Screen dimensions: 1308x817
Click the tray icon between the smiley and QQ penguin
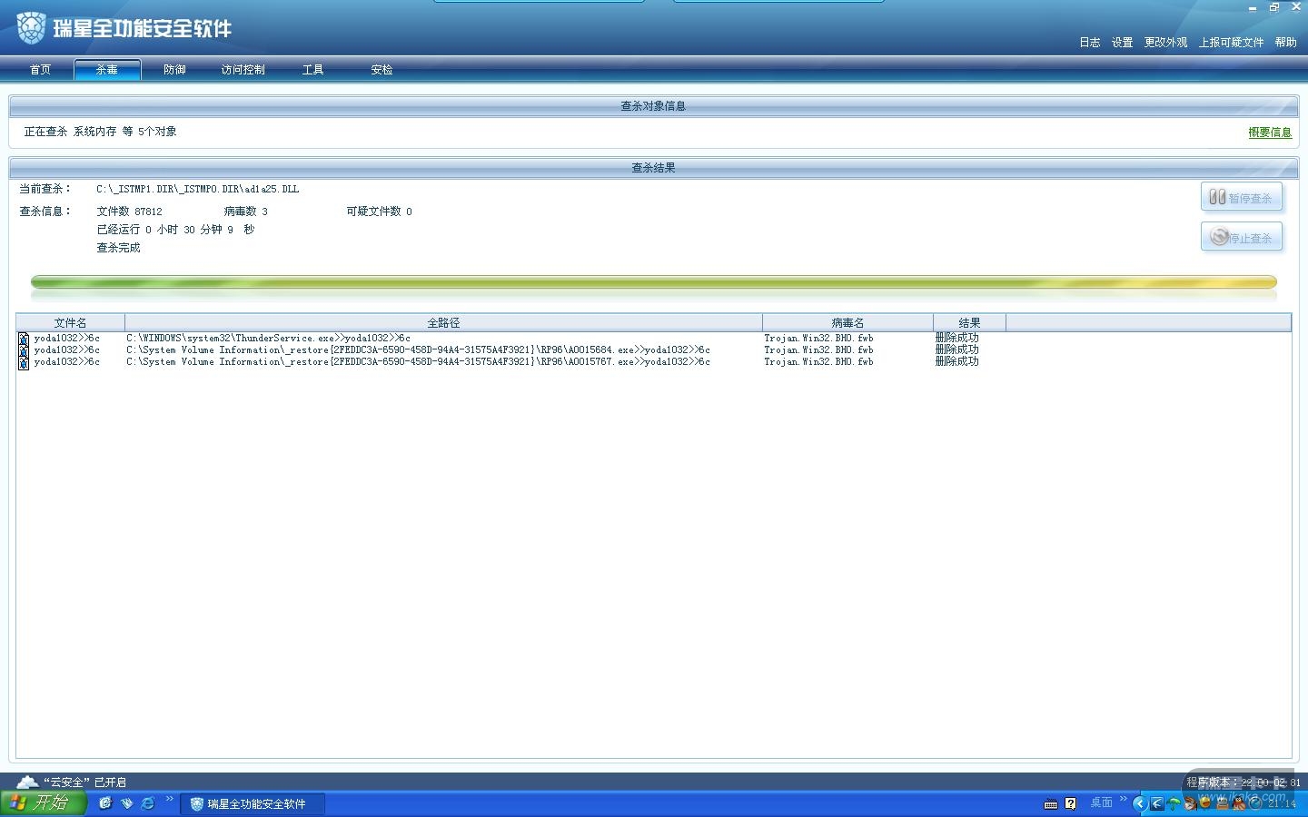[1223, 803]
